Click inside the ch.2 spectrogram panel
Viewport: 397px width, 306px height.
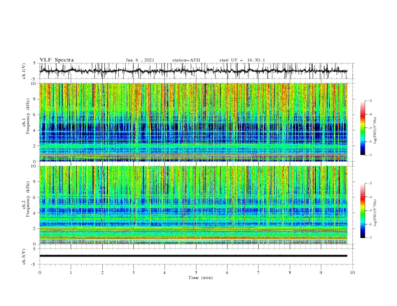[193, 205]
